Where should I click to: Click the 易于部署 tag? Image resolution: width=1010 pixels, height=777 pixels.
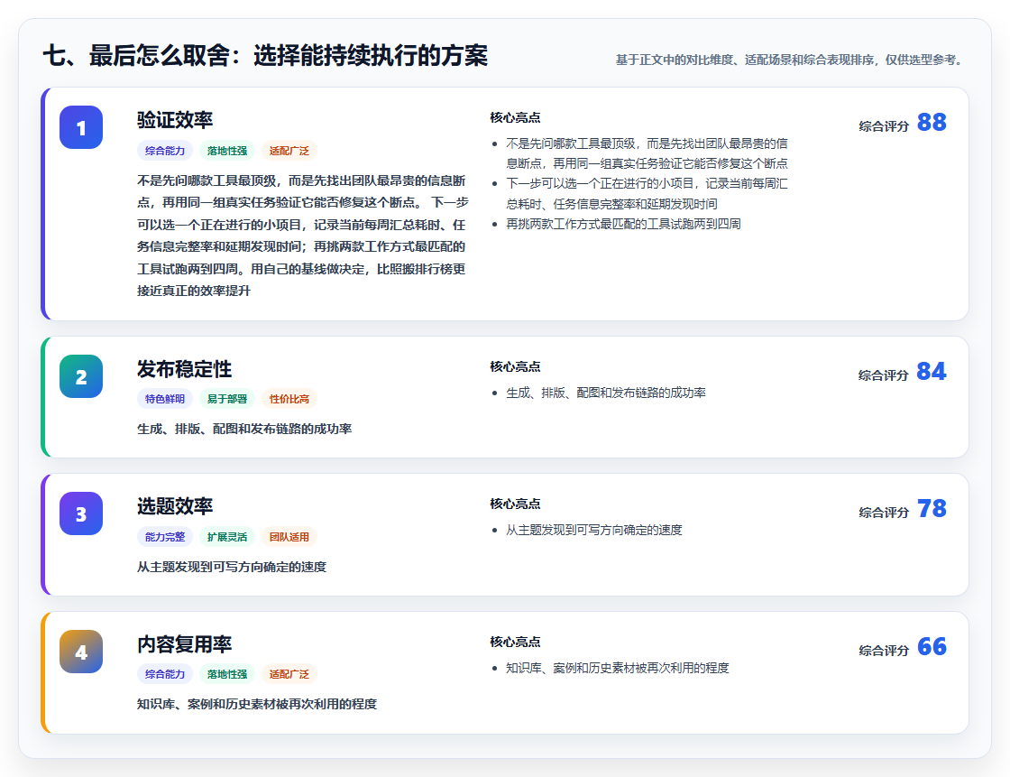point(227,399)
